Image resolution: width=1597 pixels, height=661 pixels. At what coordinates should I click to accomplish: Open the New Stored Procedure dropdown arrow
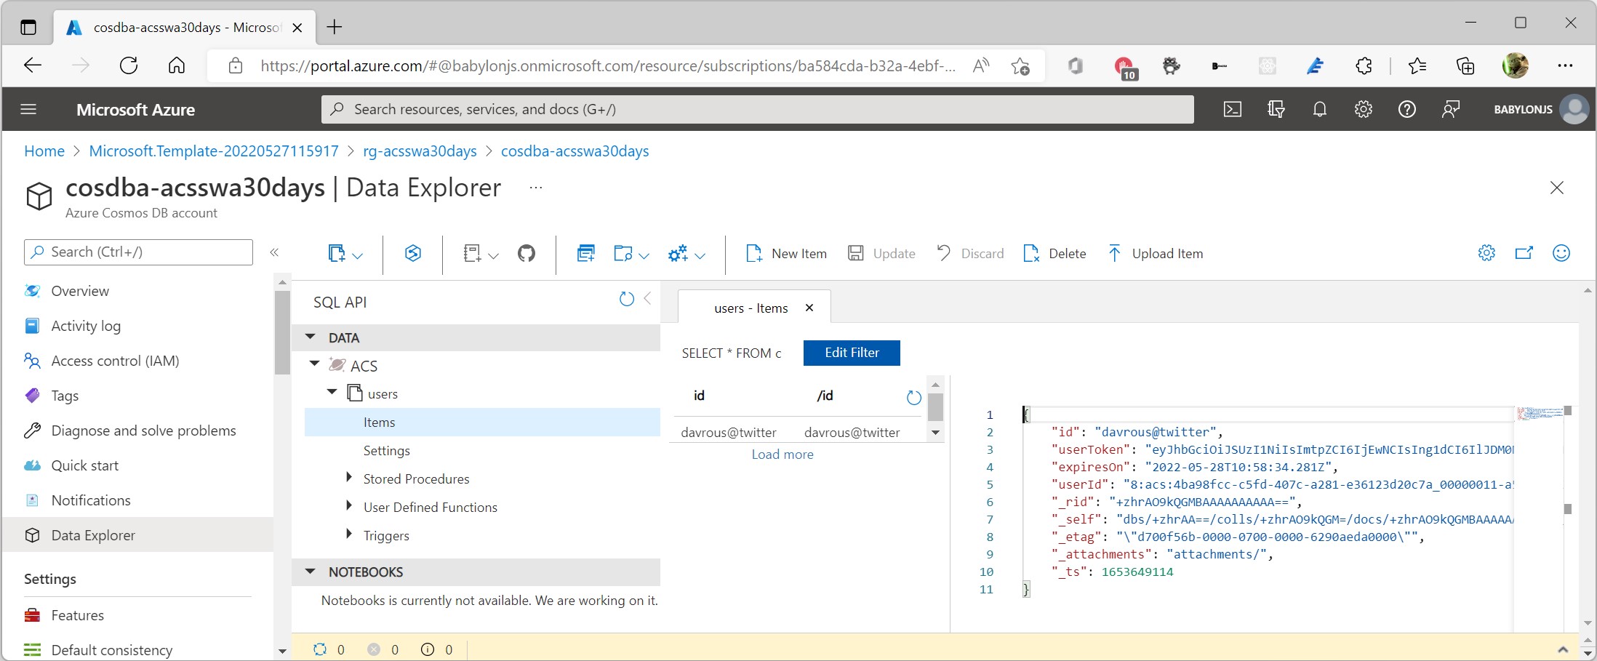click(700, 255)
